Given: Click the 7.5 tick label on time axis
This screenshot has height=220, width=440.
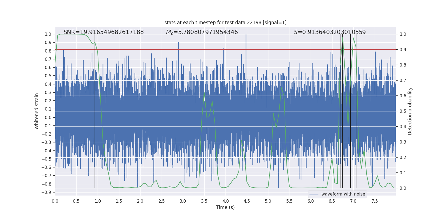Looking at the screenshot, I should 375,201.
